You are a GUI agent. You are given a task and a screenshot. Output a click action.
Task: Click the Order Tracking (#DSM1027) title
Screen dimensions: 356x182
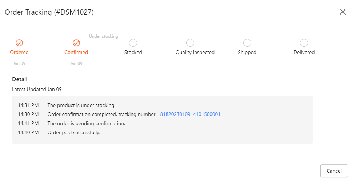[49, 12]
